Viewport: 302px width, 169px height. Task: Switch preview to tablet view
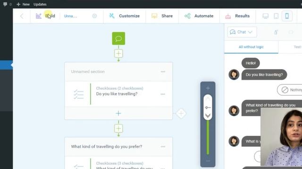pyautogui.click(x=276, y=16)
